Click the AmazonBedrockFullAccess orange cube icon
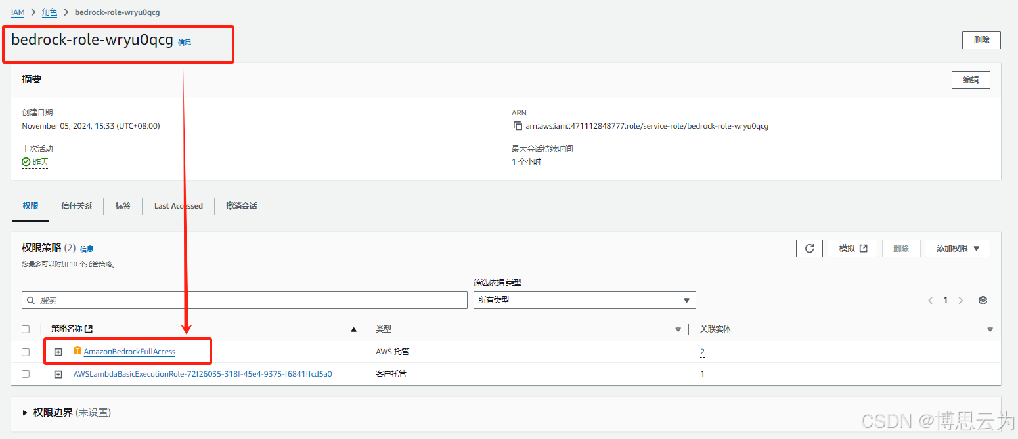Screen dimensions: 1018x439 tap(77, 352)
